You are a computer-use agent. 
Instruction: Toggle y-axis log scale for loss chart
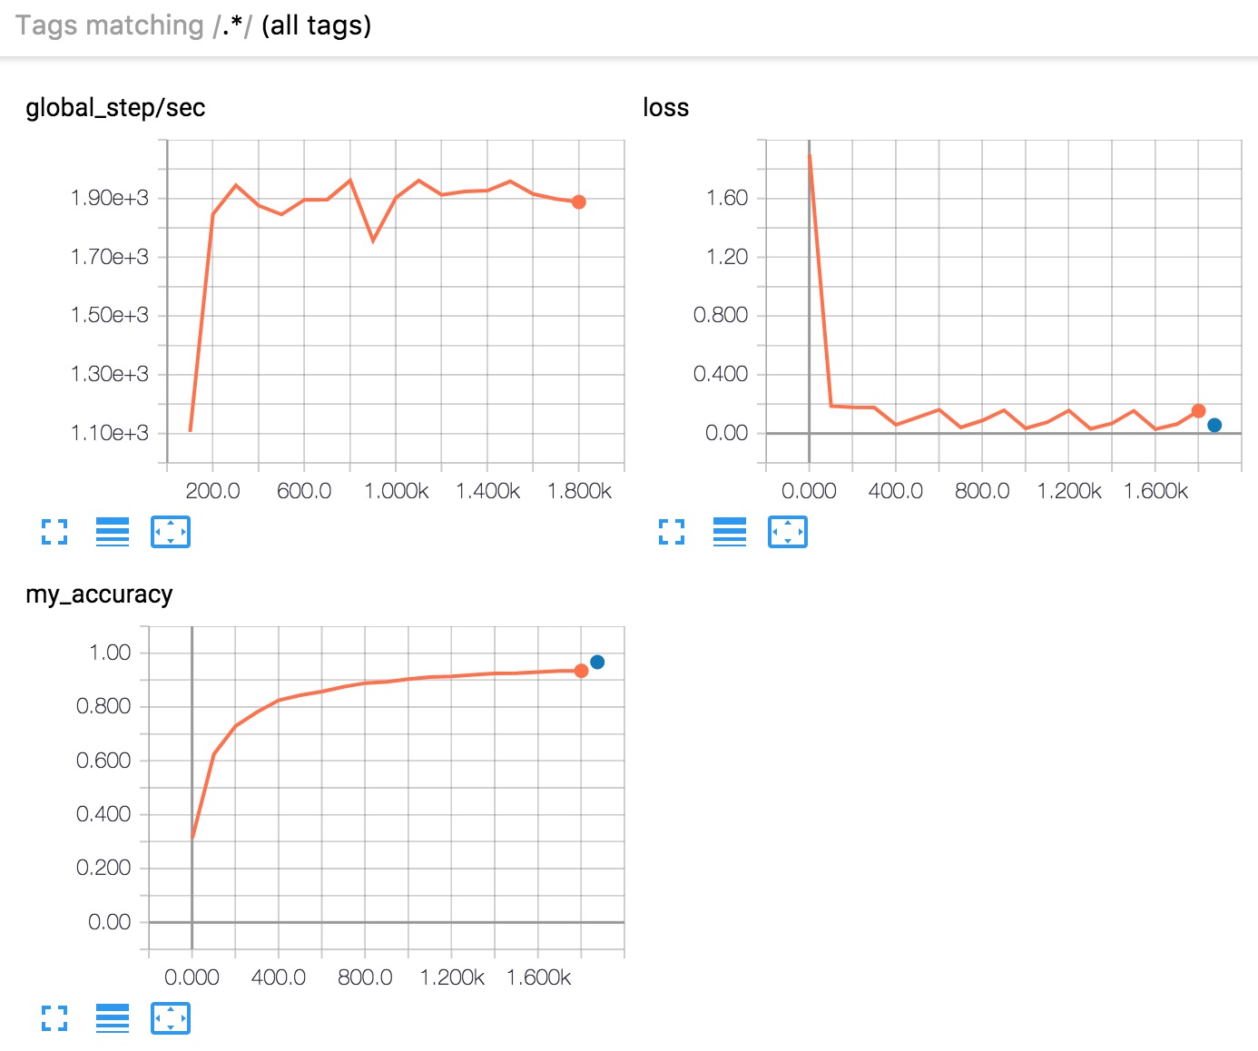pyautogui.click(x=730, y=532)
